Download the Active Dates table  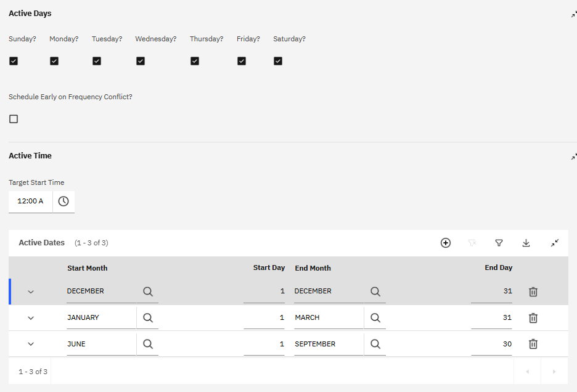pos(526,243)
